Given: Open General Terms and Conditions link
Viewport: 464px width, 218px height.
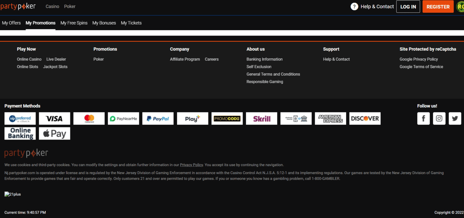Looking at the screenshot, I should (x=273, y=74).
